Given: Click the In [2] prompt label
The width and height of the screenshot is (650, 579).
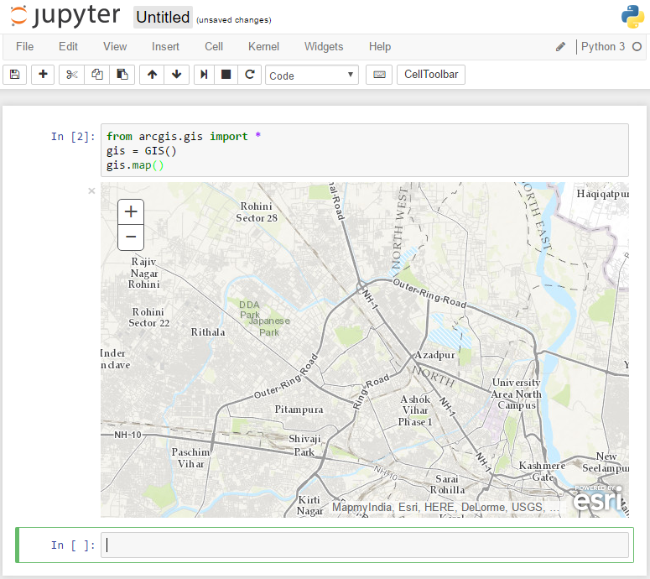Looking at the screenshot, I should [73, 137].
